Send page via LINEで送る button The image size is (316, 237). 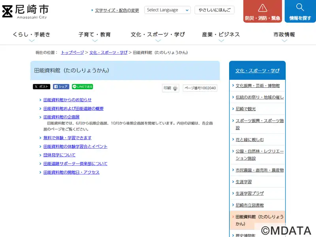tap(82, 87)
